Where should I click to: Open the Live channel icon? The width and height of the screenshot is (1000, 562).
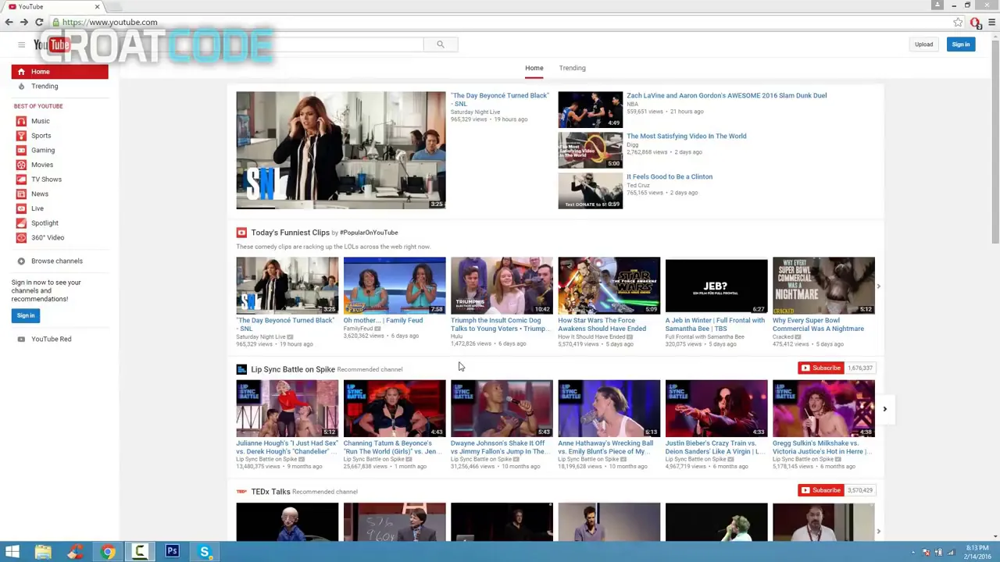(21, 208)
